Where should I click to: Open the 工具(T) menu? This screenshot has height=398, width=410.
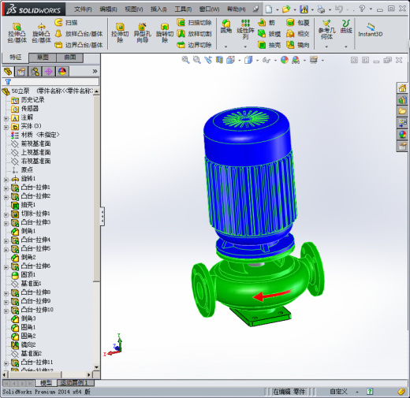coord(183,9)
